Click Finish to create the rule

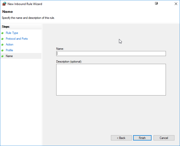[x=142, y=138]
